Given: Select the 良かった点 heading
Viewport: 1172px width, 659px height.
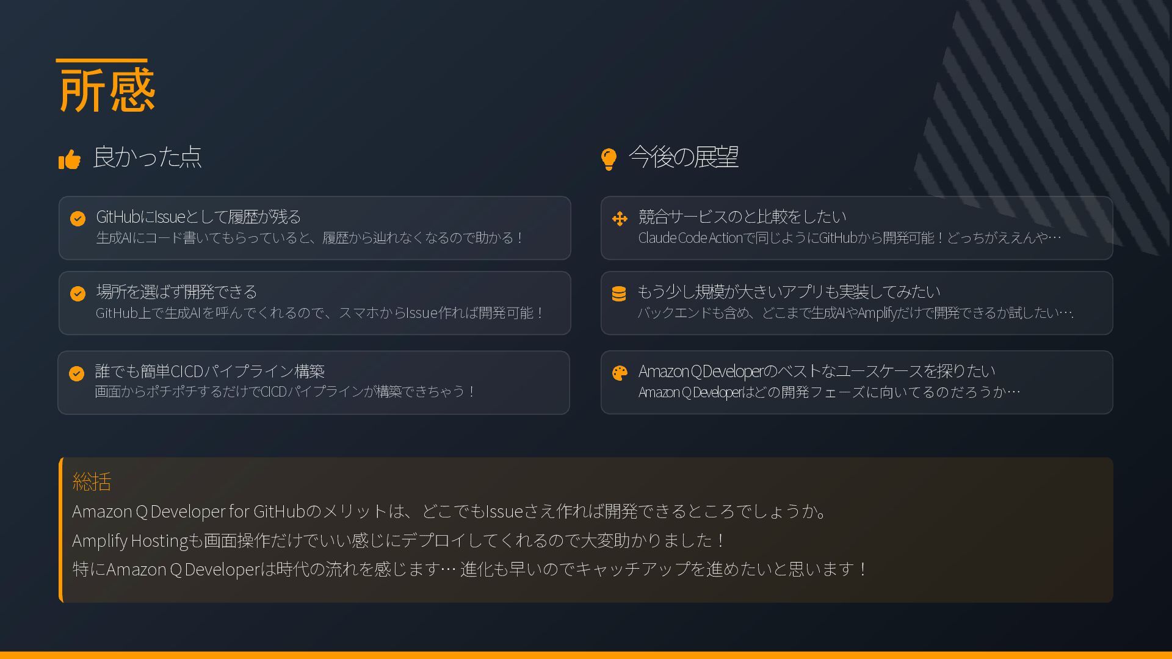Looking at the screenshot, I should pos(147,157).
